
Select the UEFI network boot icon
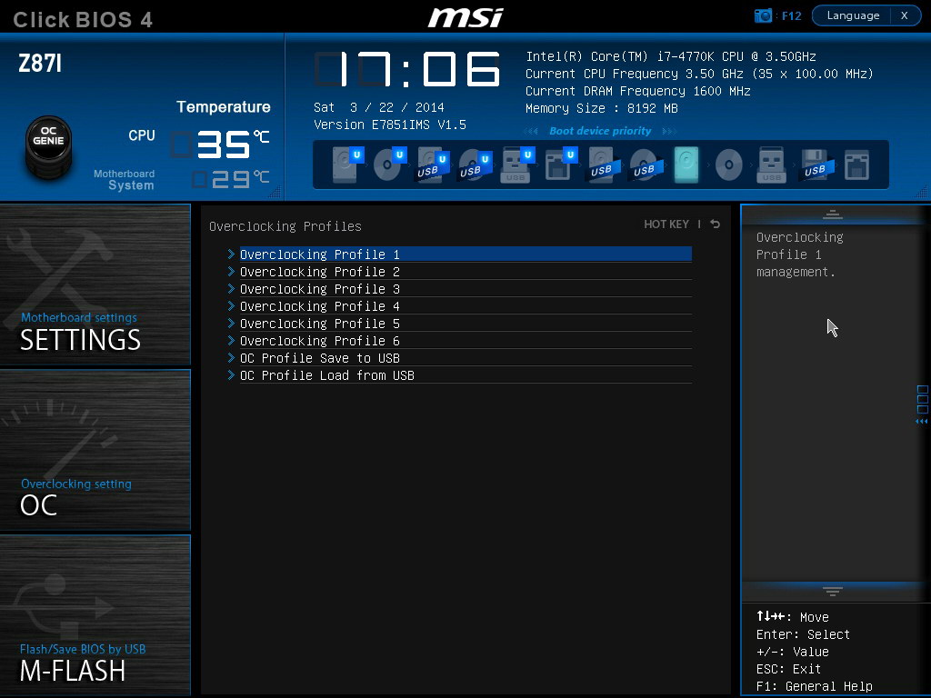click(560, 165)
